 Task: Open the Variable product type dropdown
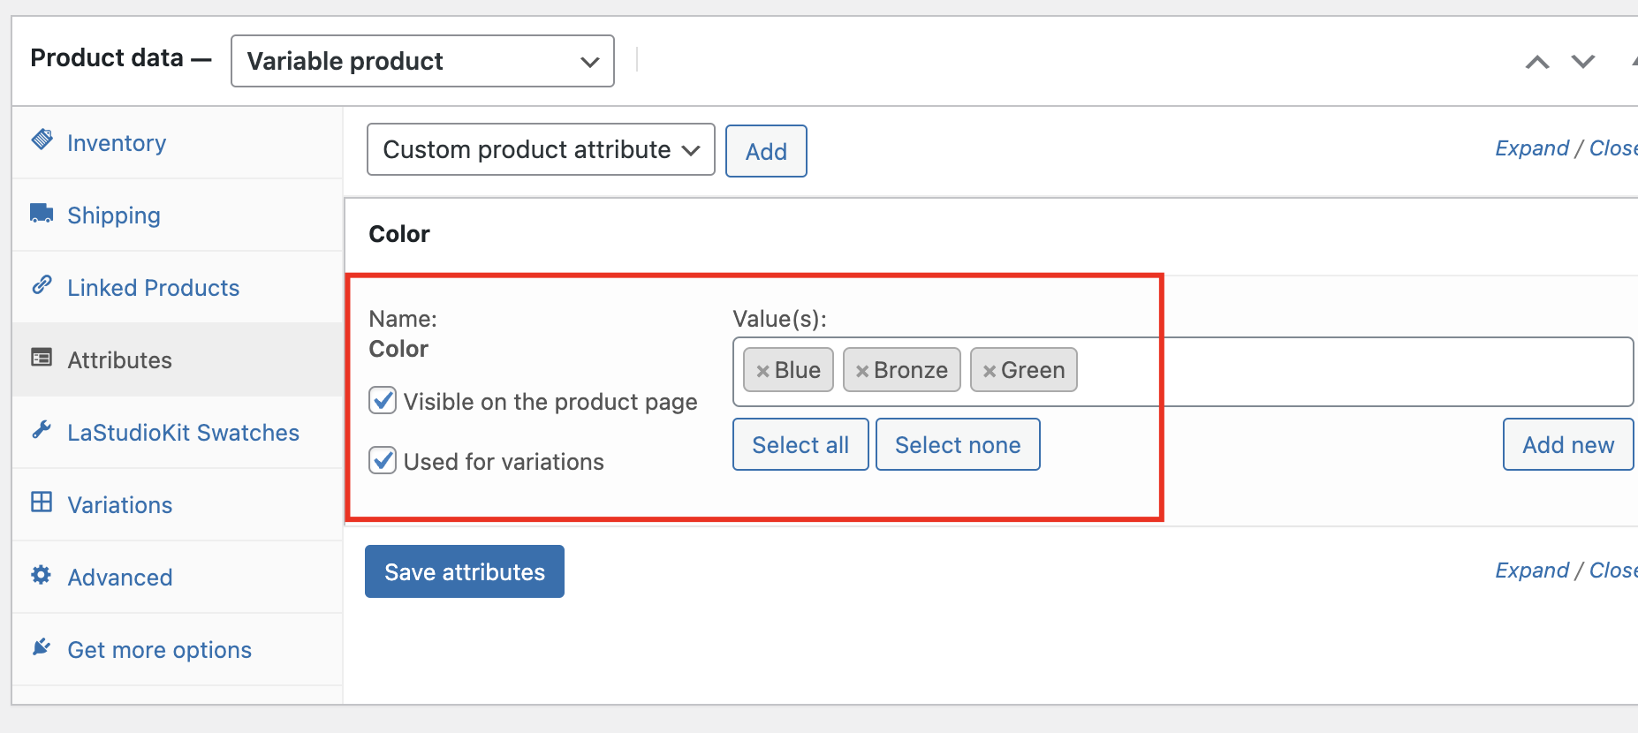422,61
